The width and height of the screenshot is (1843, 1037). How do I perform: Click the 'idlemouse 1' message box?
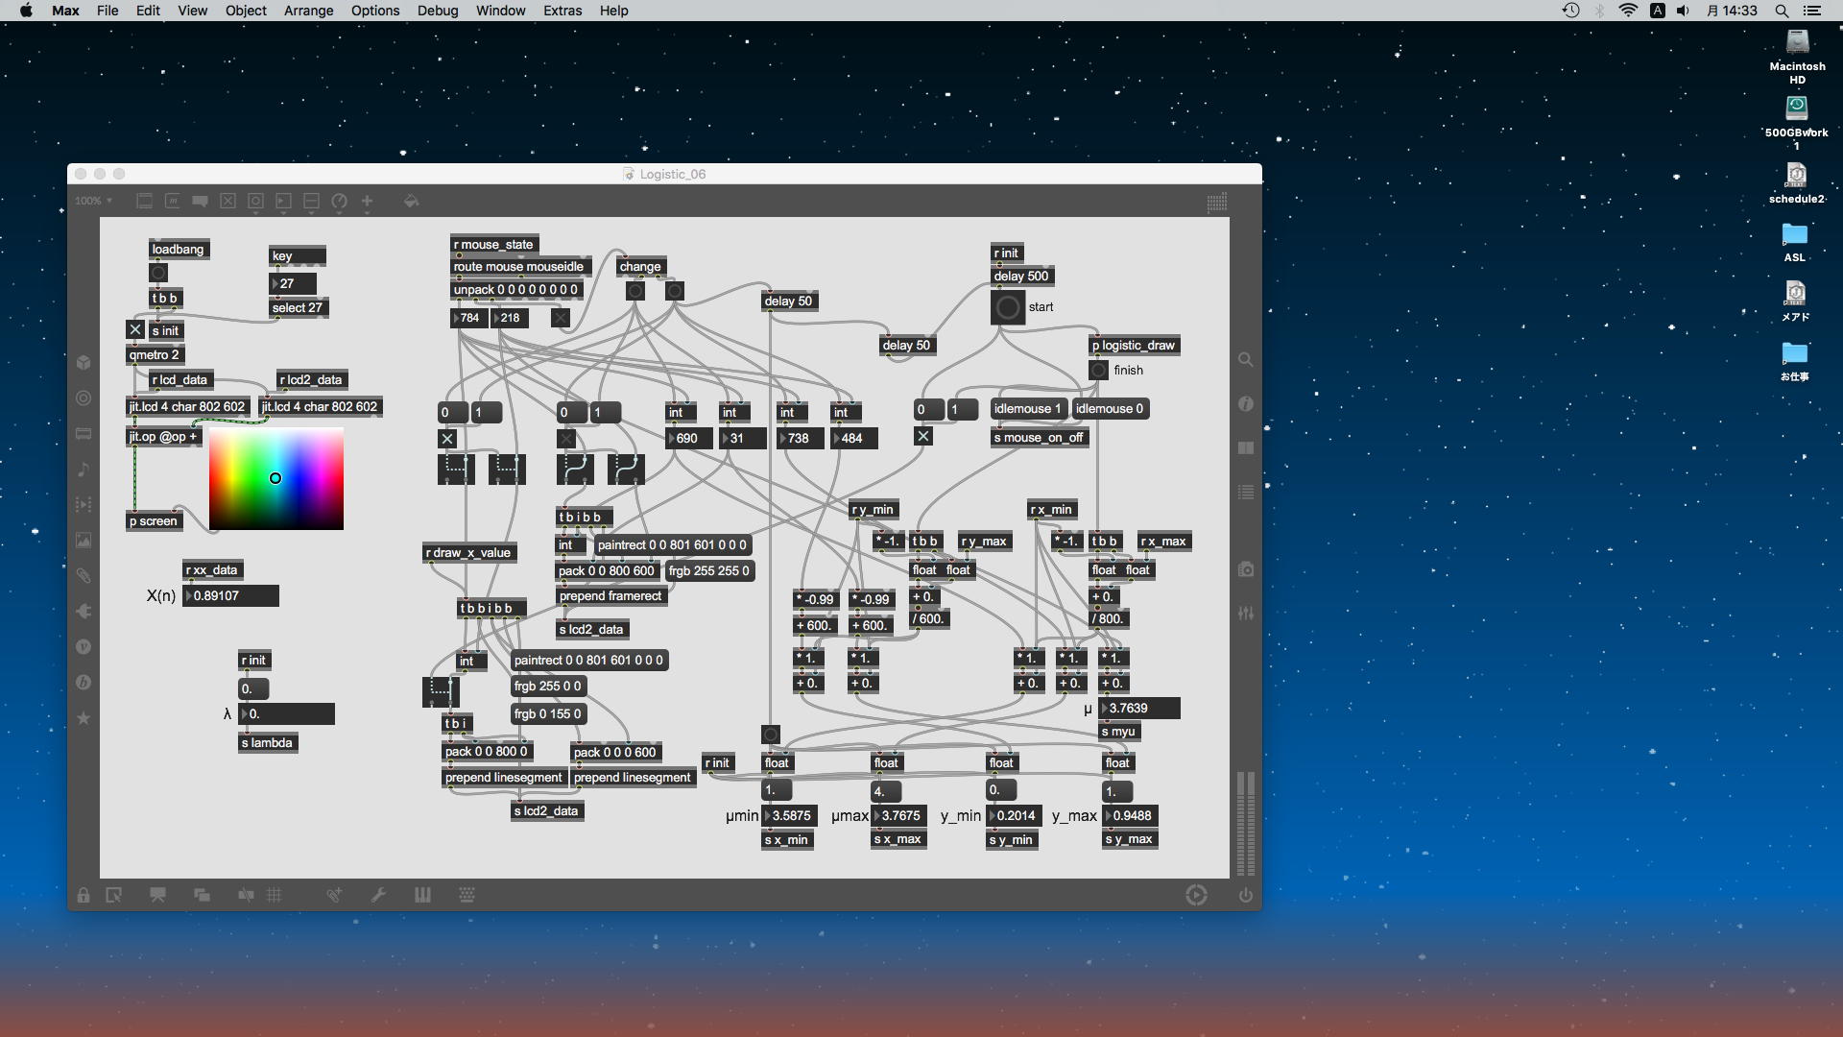coord(1027,409)
